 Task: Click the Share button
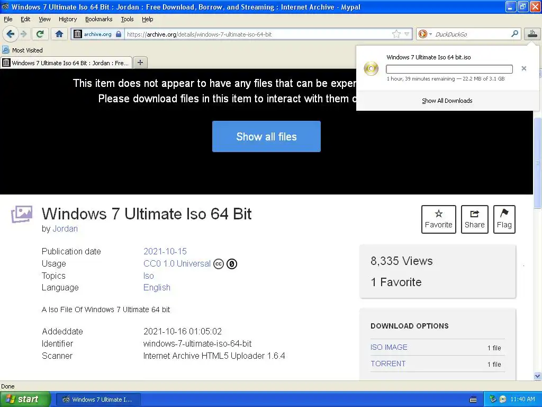pos(474,219)
